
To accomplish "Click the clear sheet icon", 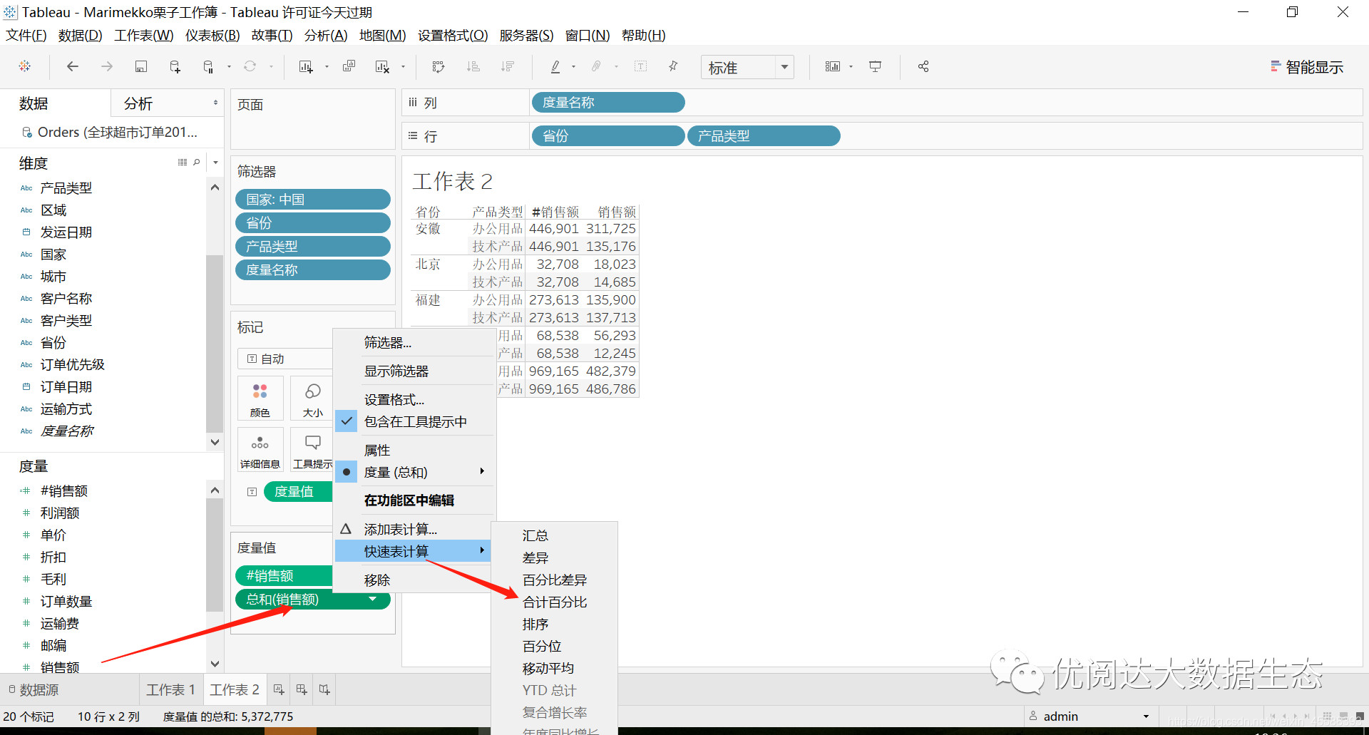I will pos(382,66).
